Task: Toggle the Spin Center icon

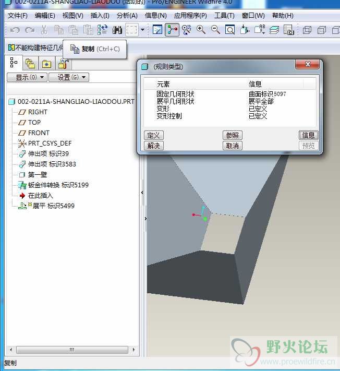Action: (x=172, y=30)
